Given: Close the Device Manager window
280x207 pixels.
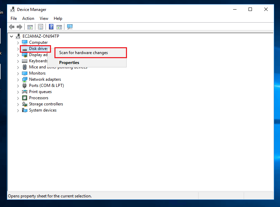Looking at the screenshot, I should click(x=266, y=9).
